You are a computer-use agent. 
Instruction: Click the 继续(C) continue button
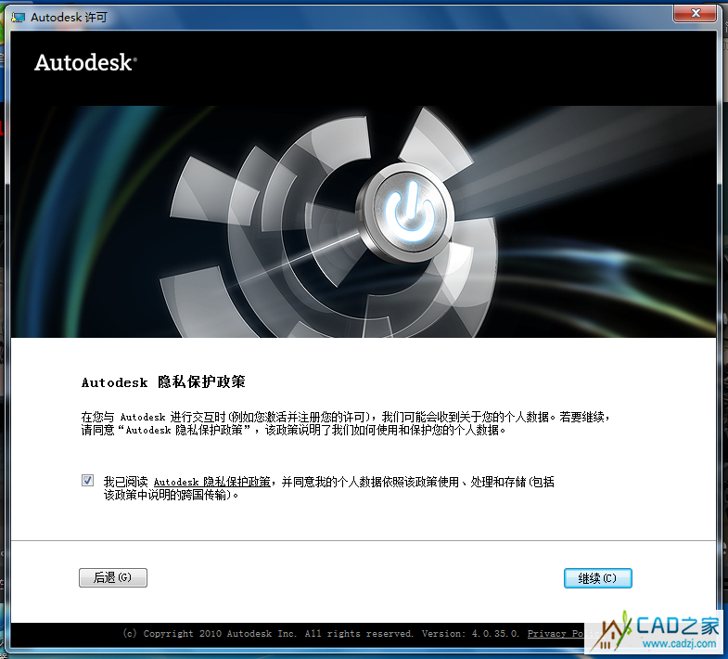[597, 578]
